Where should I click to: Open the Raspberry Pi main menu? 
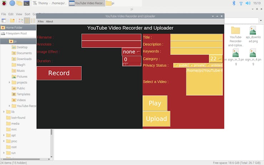(4, 3)
